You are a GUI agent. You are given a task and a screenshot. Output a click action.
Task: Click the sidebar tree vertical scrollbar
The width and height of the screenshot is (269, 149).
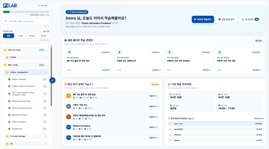(51, 76)
